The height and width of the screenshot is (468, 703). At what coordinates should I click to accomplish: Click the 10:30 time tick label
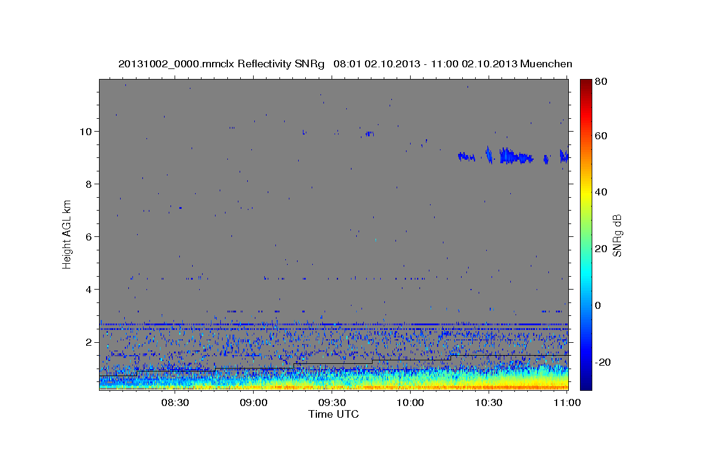point(489,402)
